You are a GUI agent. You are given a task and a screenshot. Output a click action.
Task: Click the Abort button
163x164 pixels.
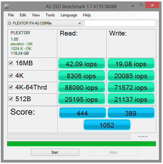point(114,152)
